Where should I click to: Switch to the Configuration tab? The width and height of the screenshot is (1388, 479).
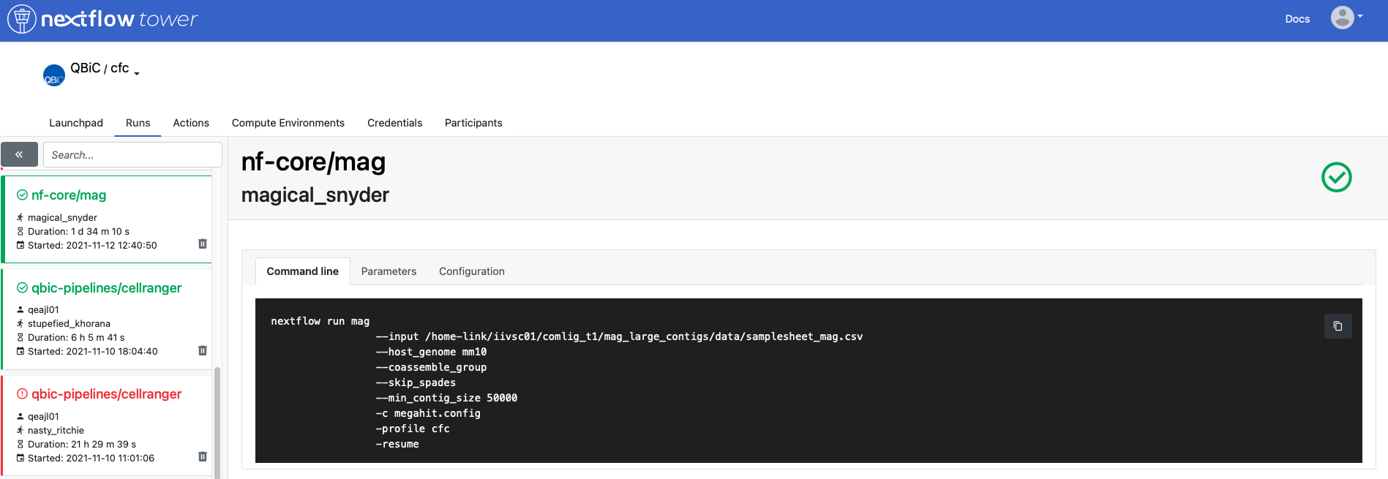[472, 271]
